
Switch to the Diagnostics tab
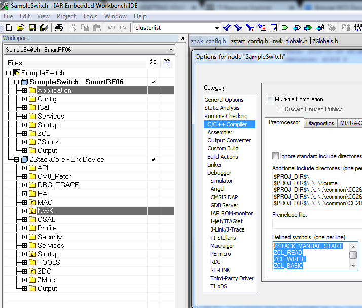pos(320,123)
